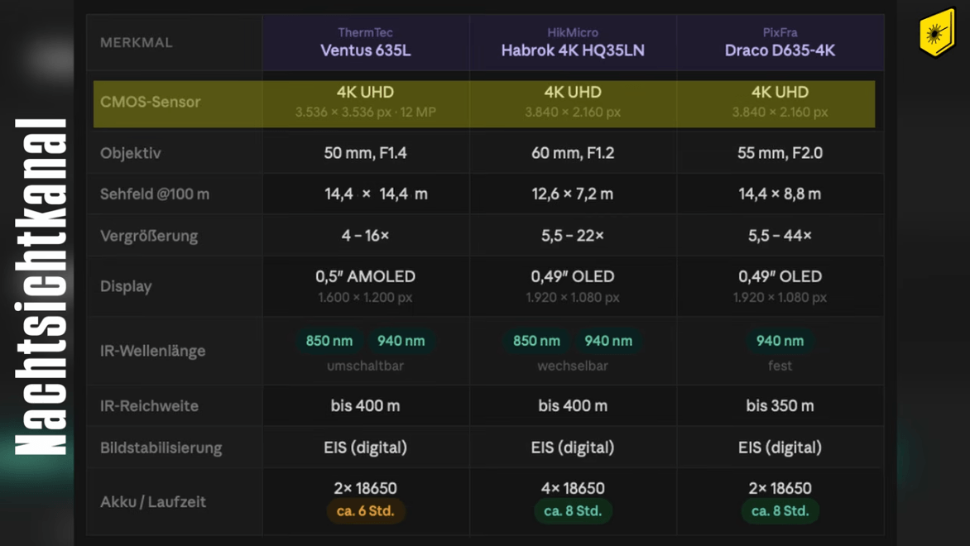Click the 55 mm, F2.0 lens value

780,153
